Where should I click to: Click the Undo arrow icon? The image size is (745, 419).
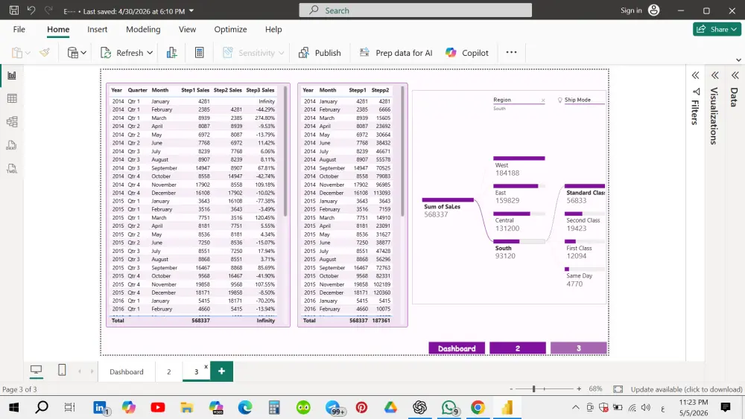pos(31,10)
